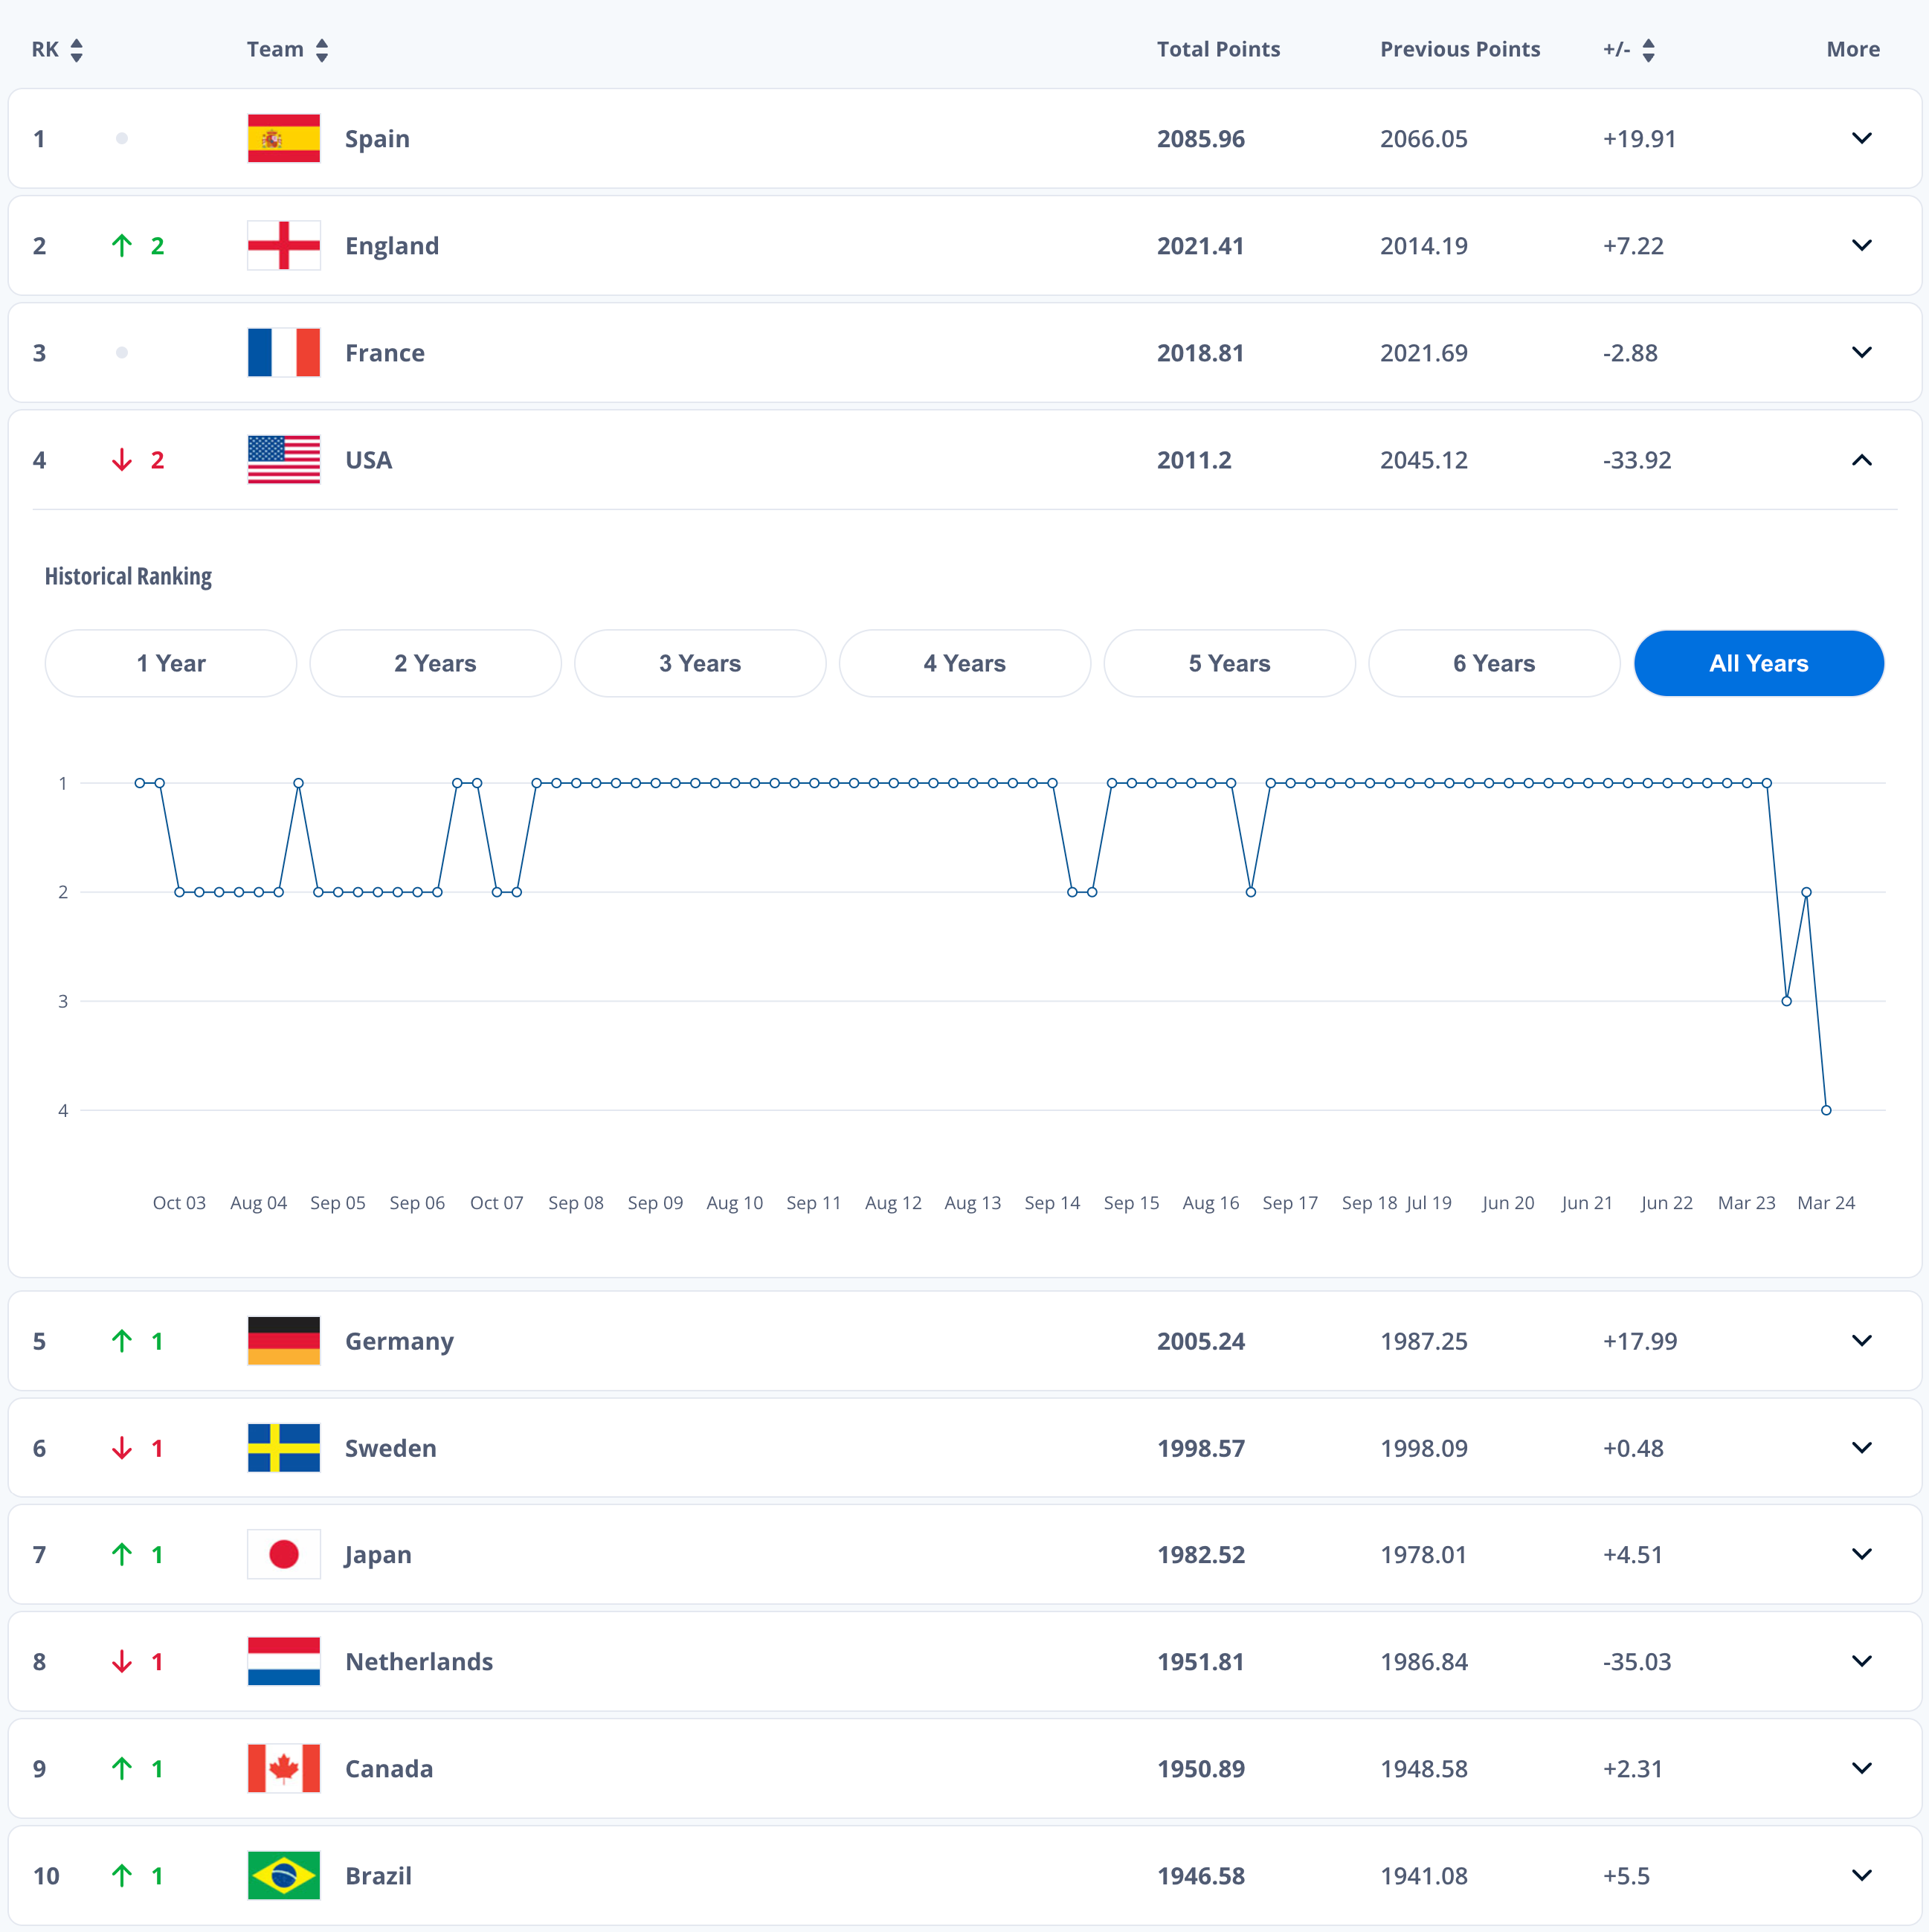
Task: Click Netherlands' red down arrow indicator
Action: [x=122, y=1661]
